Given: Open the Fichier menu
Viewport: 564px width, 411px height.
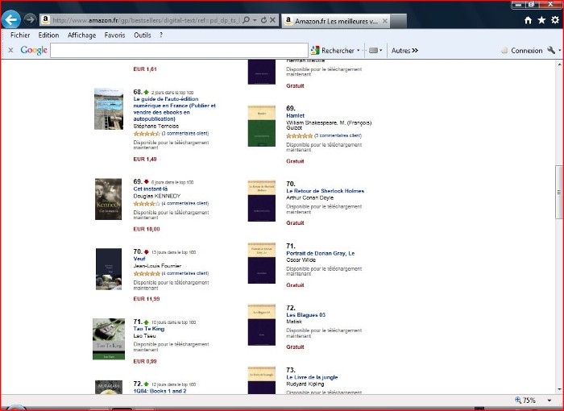Looking at the screenshot, I should [x=20, y=35].
